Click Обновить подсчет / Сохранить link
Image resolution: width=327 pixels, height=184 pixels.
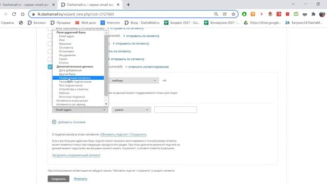[x=124, y=134]
